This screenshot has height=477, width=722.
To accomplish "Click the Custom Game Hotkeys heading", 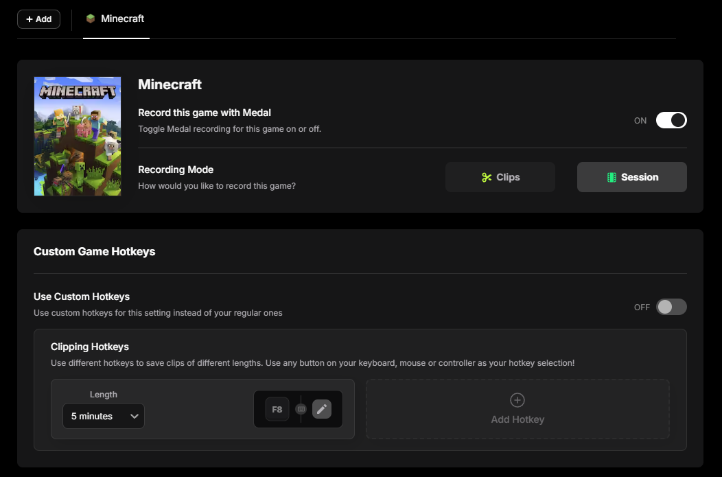I will [95, 251].
